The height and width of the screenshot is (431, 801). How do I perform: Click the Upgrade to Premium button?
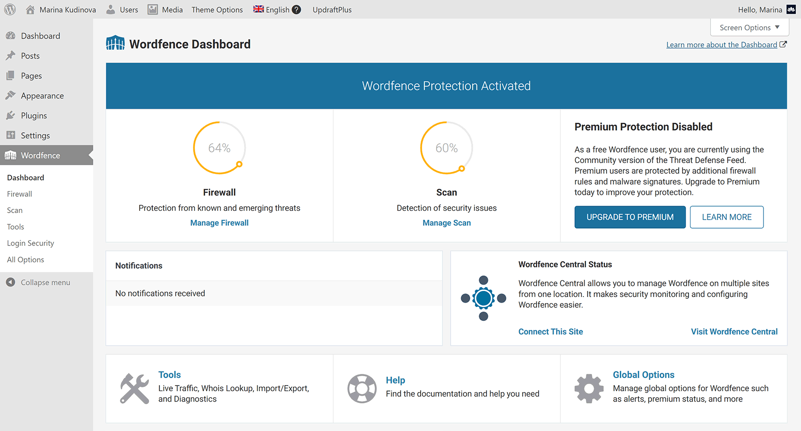point(630,217)
